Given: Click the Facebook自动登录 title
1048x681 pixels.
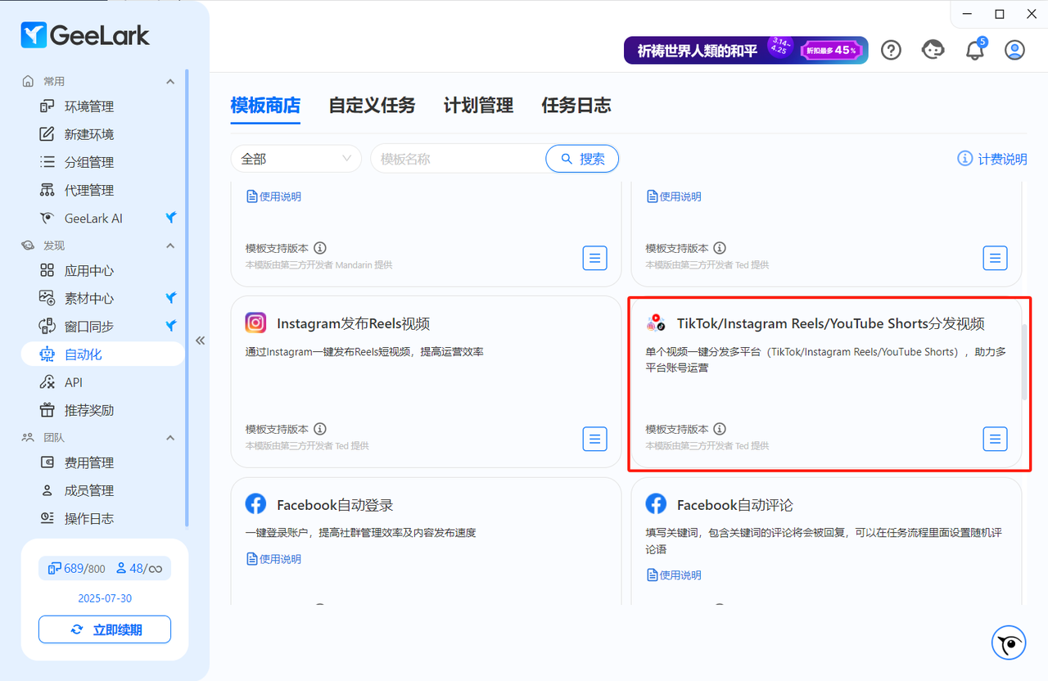Looking at the screenshot, I should [335, 505].
